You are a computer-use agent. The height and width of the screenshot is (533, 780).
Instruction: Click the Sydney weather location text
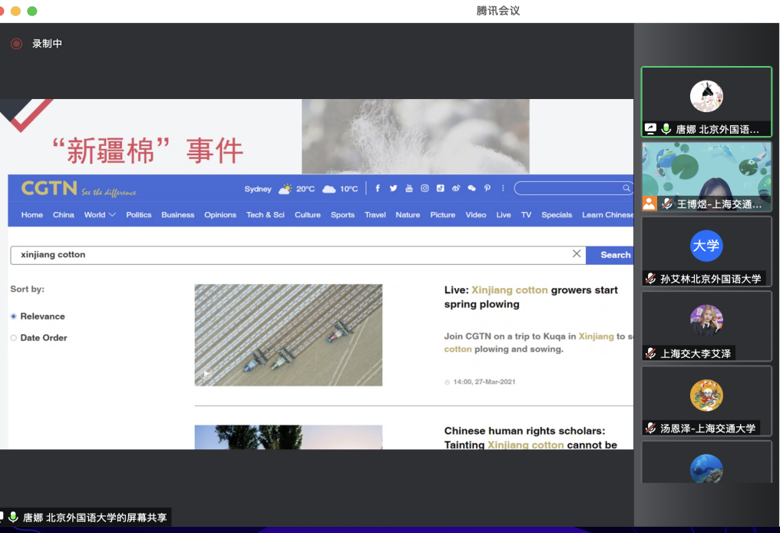click(258, 189)
